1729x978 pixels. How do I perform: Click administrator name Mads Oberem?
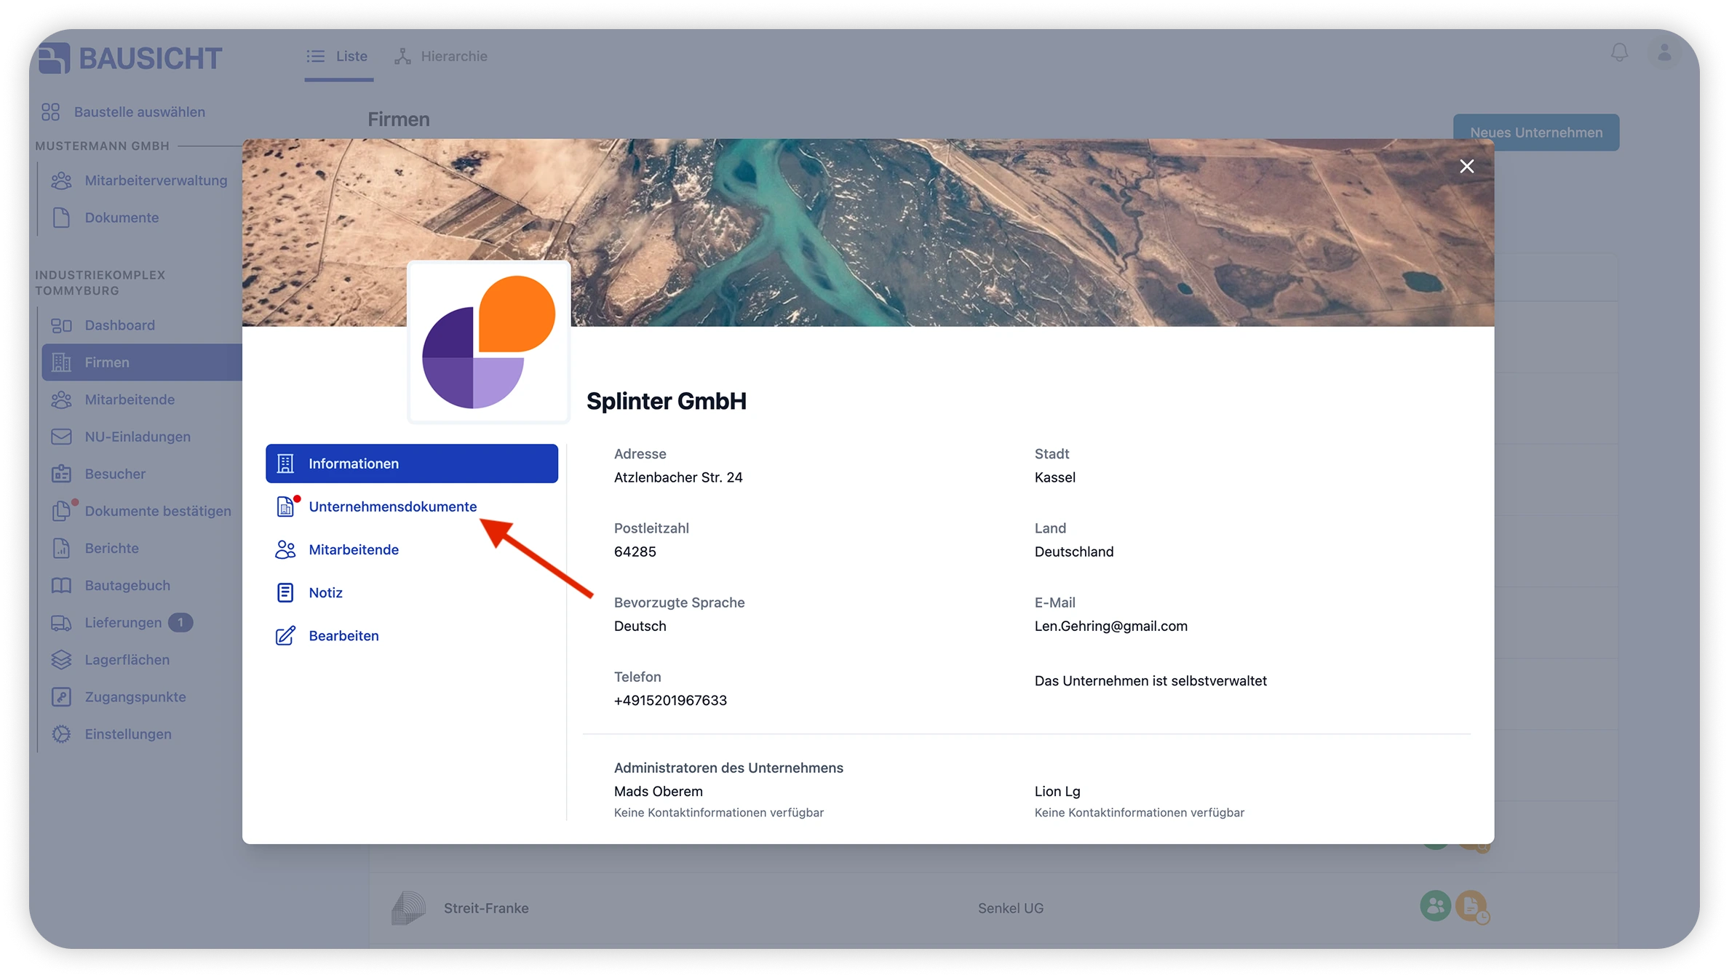click(x=658, y=791)
